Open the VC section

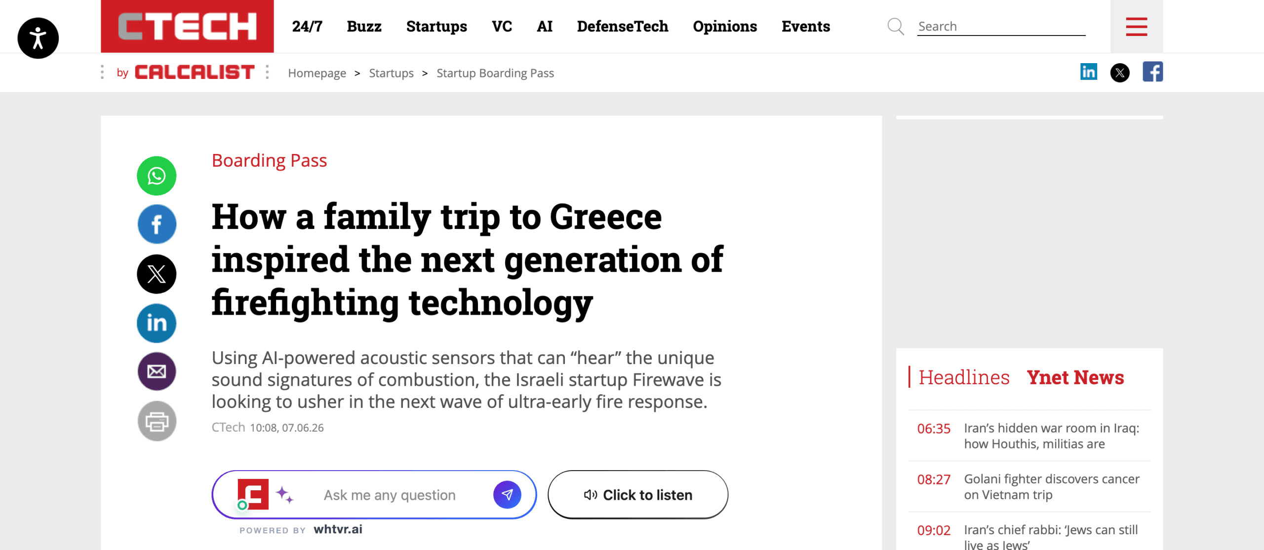tap(502, 26)
